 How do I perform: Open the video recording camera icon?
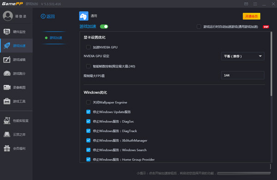7,87
